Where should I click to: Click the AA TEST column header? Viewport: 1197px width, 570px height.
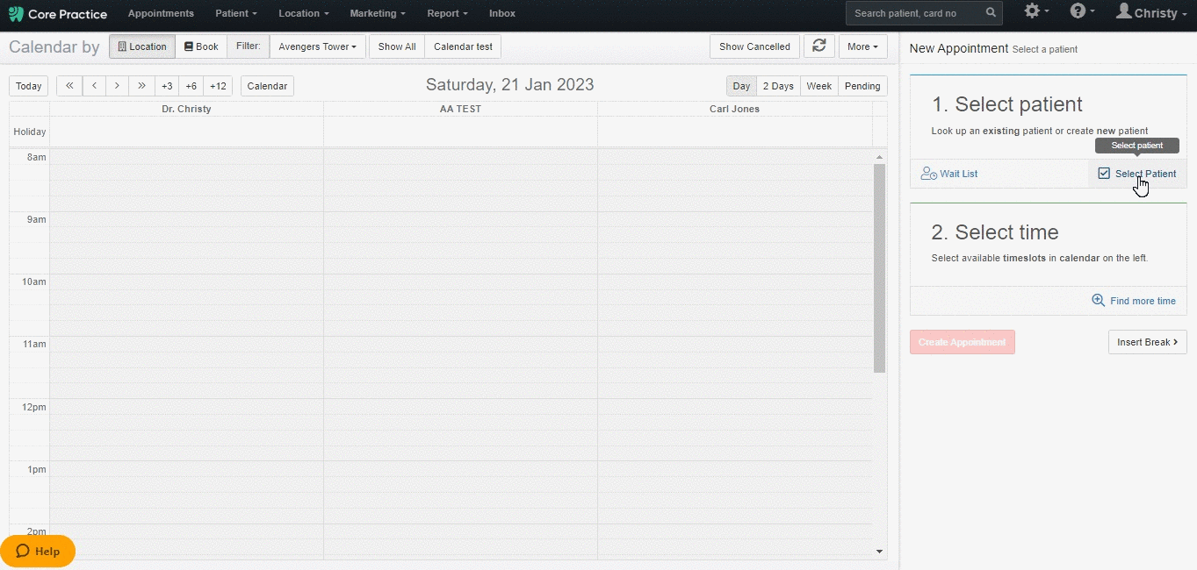tap(460, 109)
